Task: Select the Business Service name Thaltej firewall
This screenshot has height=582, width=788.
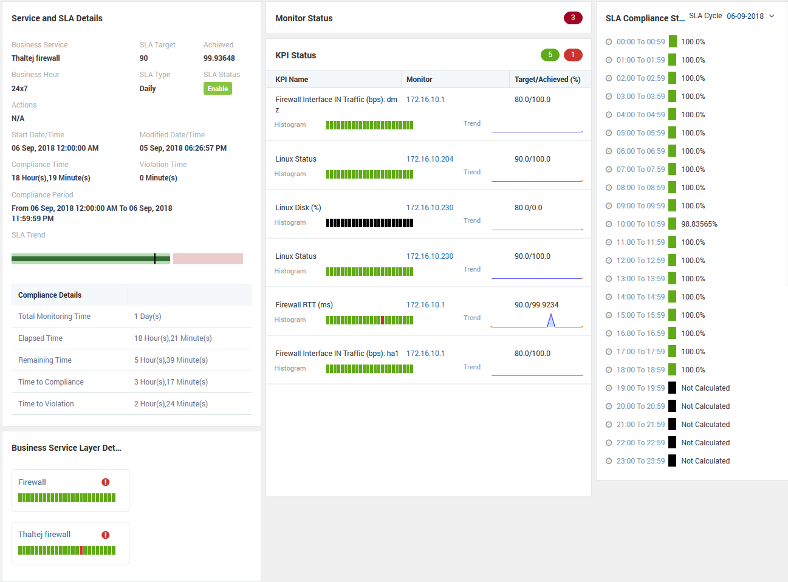Action: pyautogui.click(x=36, y=58)
